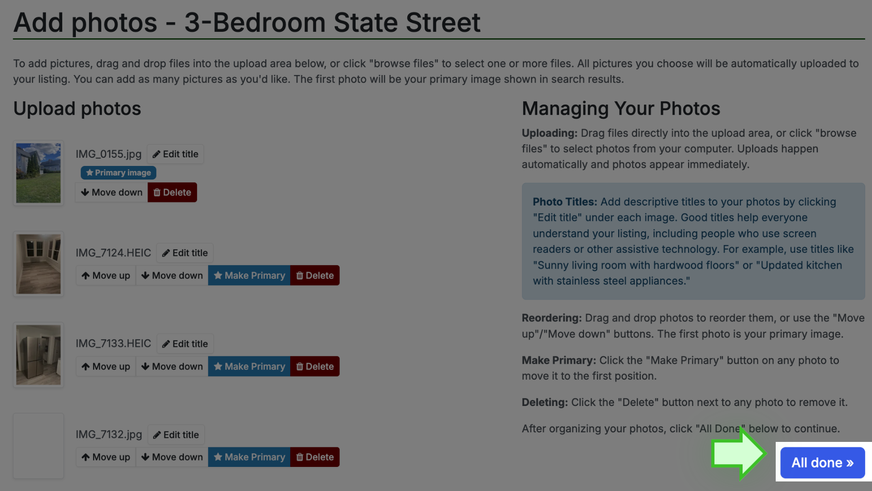Delete the IMG_0155.jpg photo

[172, 192]
